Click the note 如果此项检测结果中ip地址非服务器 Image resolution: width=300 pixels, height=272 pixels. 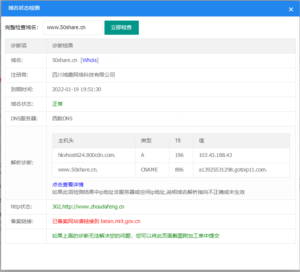pyautogui.click(x=149, y=192)
